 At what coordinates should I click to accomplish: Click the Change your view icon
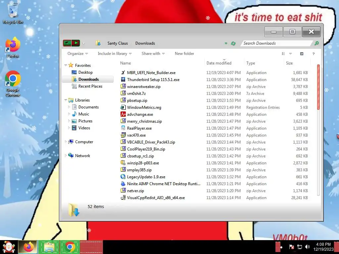pyautogui.click(x=283, y=54)
